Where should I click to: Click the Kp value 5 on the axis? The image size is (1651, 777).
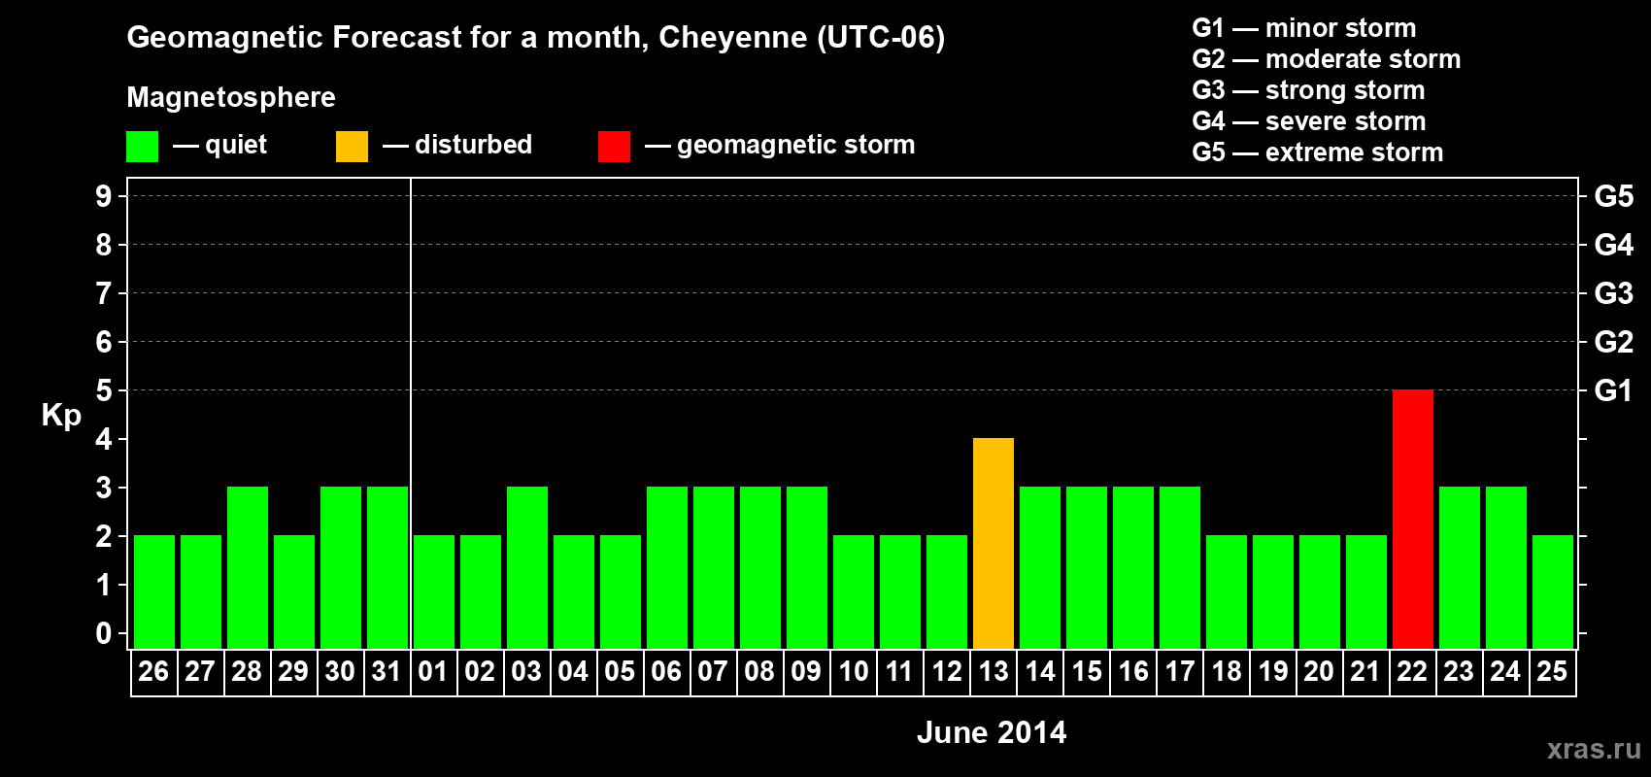click(x=104, y=390)
